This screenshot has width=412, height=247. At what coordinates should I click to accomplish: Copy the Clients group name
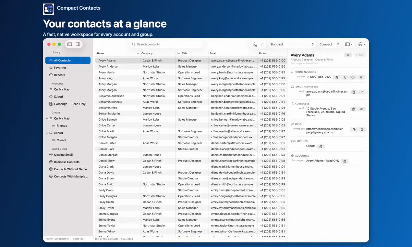point(321,146)
